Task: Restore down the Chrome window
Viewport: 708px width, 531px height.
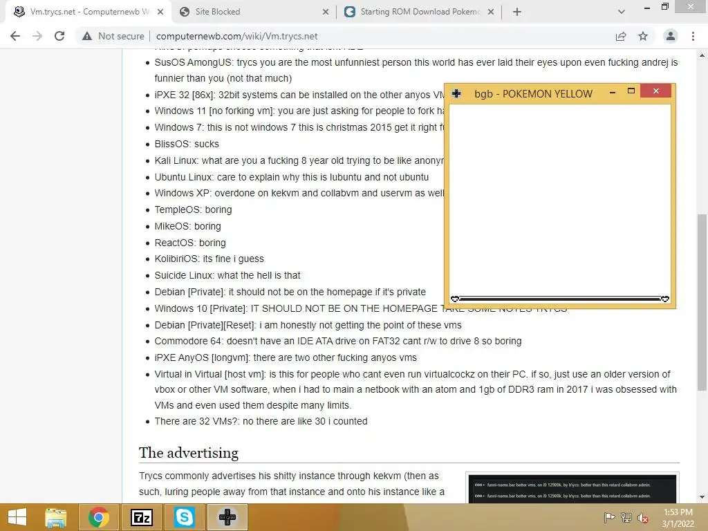Action: point(664,6)
